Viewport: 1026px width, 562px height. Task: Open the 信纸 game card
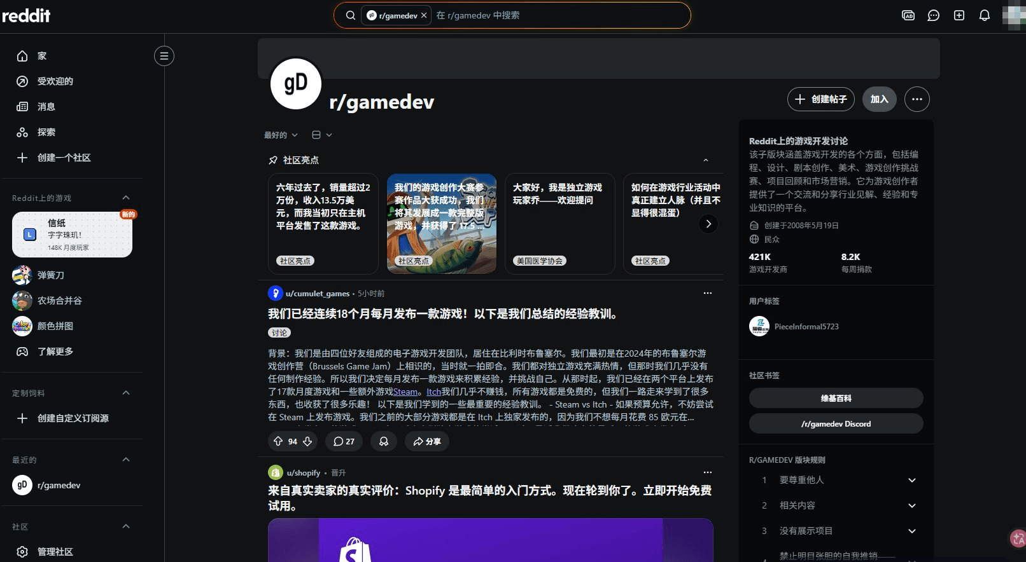coord(72,235)
